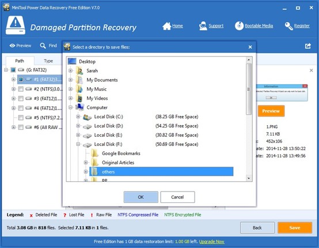Expand the My Documents node
The height and width of the screenshot is (248, 319).
click(x=70, y=80)
